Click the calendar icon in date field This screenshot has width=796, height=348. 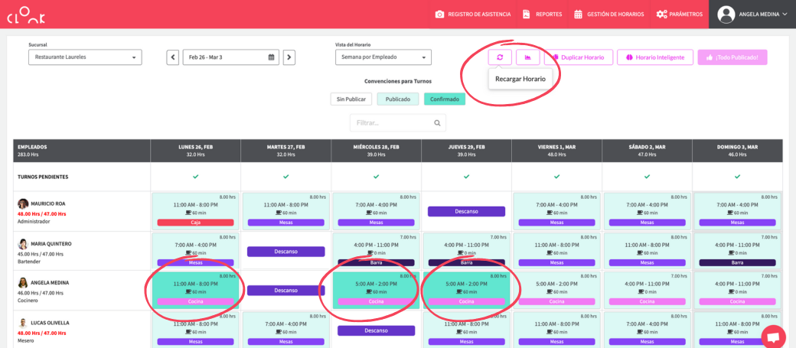[x=271, y=57]
